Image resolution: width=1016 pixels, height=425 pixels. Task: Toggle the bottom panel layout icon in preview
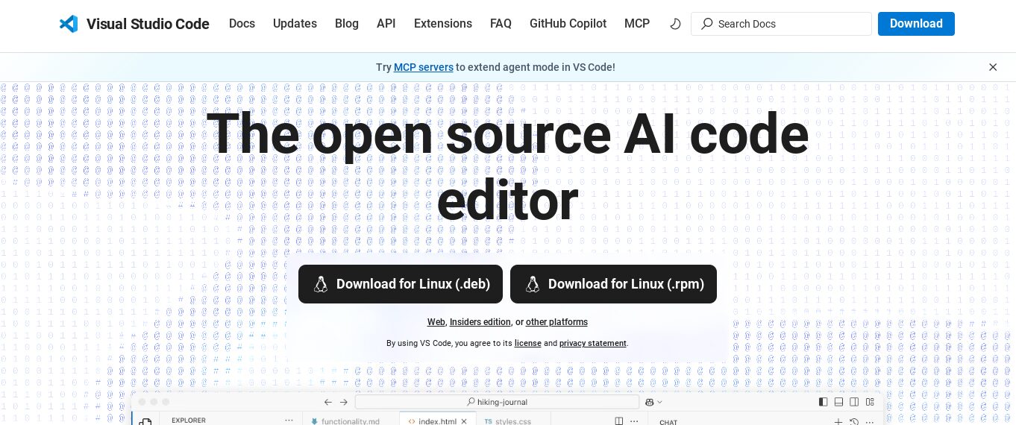[839, 402]
